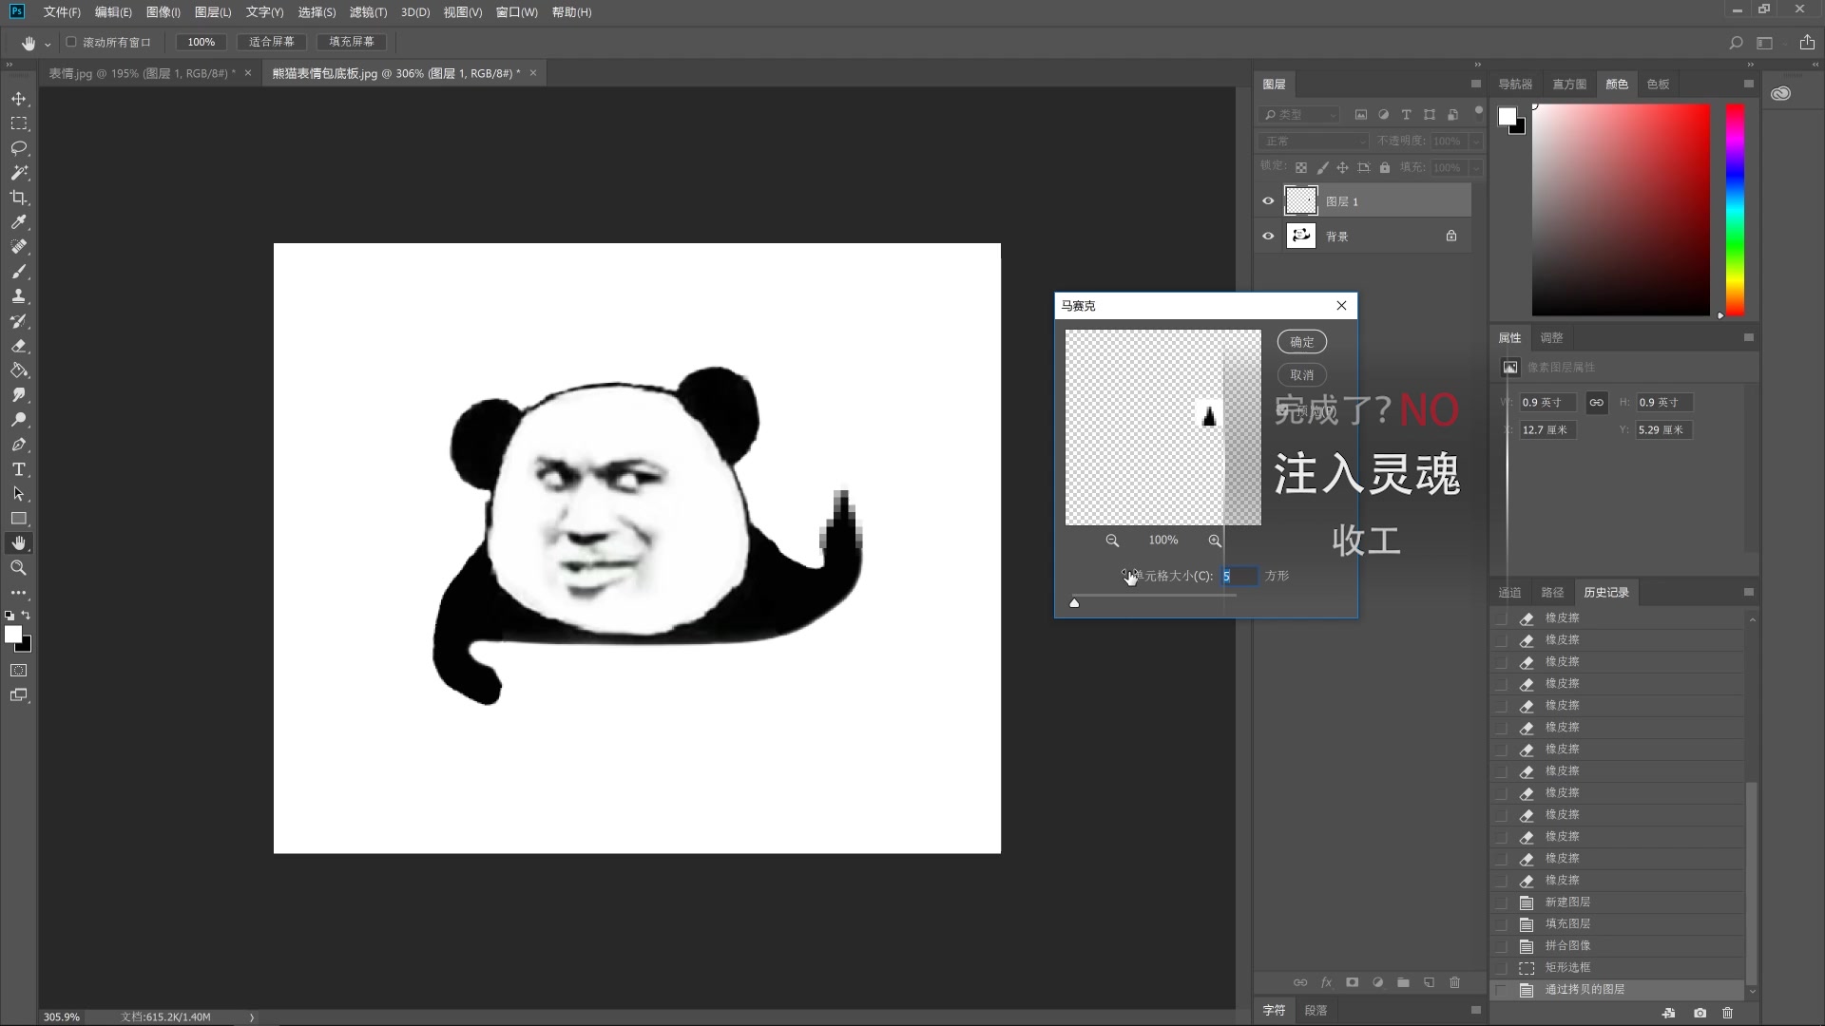
Task: Hide the 图层 1 layer visibility
Action: 1268,201
